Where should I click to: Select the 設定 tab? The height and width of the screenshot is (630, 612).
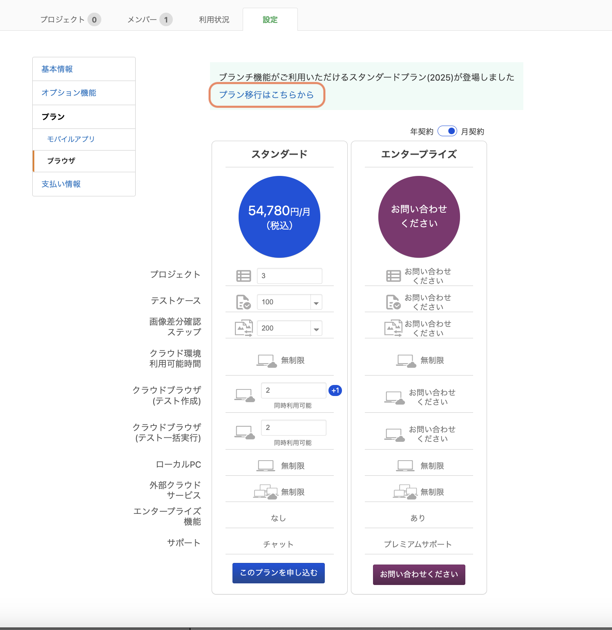[270, 20]
